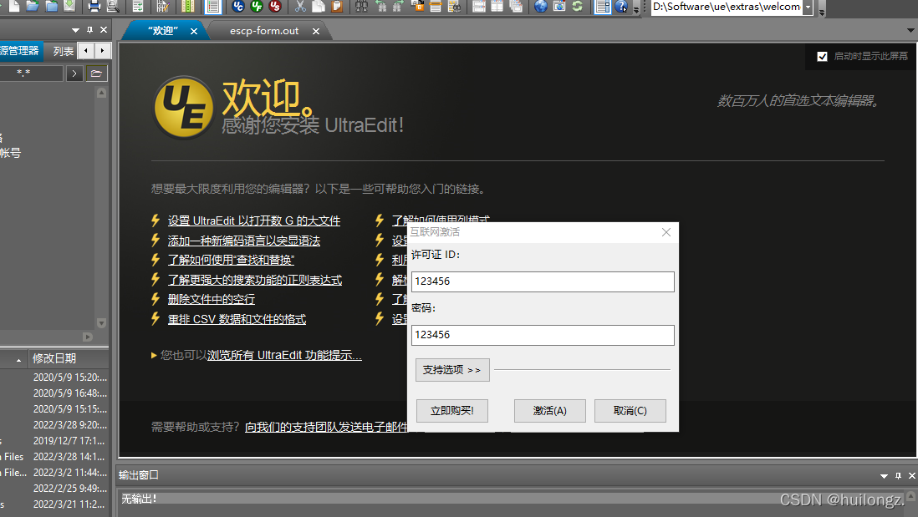This screenshot has width=918, height=517.
Task: Click file tree scrollbar up arrow
Action: tap(101, 93)
